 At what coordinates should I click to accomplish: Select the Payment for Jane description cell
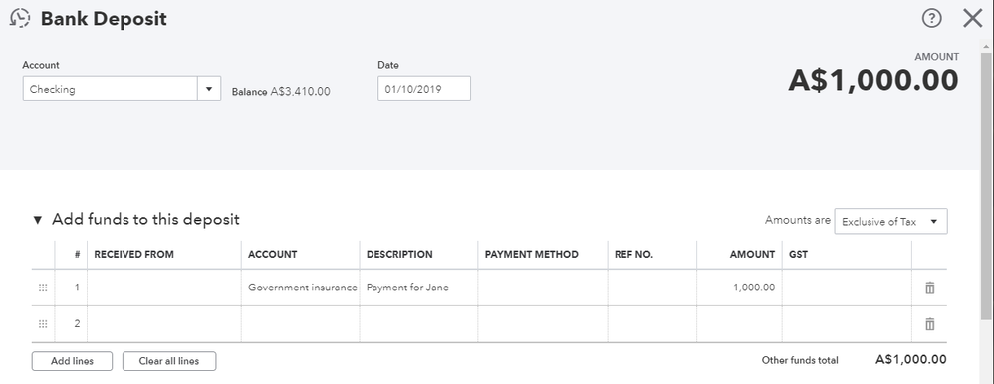[x=419, y=288]
